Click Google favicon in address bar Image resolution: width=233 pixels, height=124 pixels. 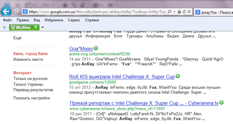[x=25, y=12]
